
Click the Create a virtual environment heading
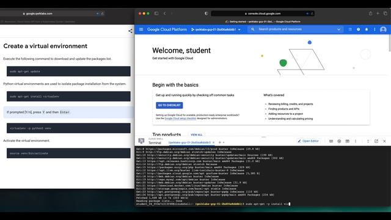pos(45,46)
